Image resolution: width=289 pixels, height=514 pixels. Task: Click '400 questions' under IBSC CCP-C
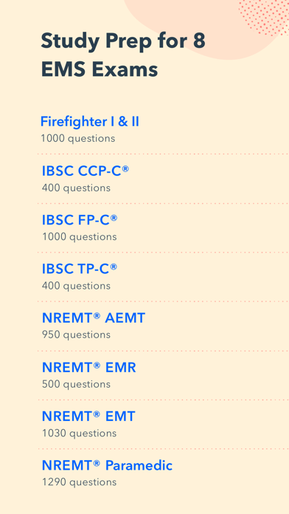(76, 188)
